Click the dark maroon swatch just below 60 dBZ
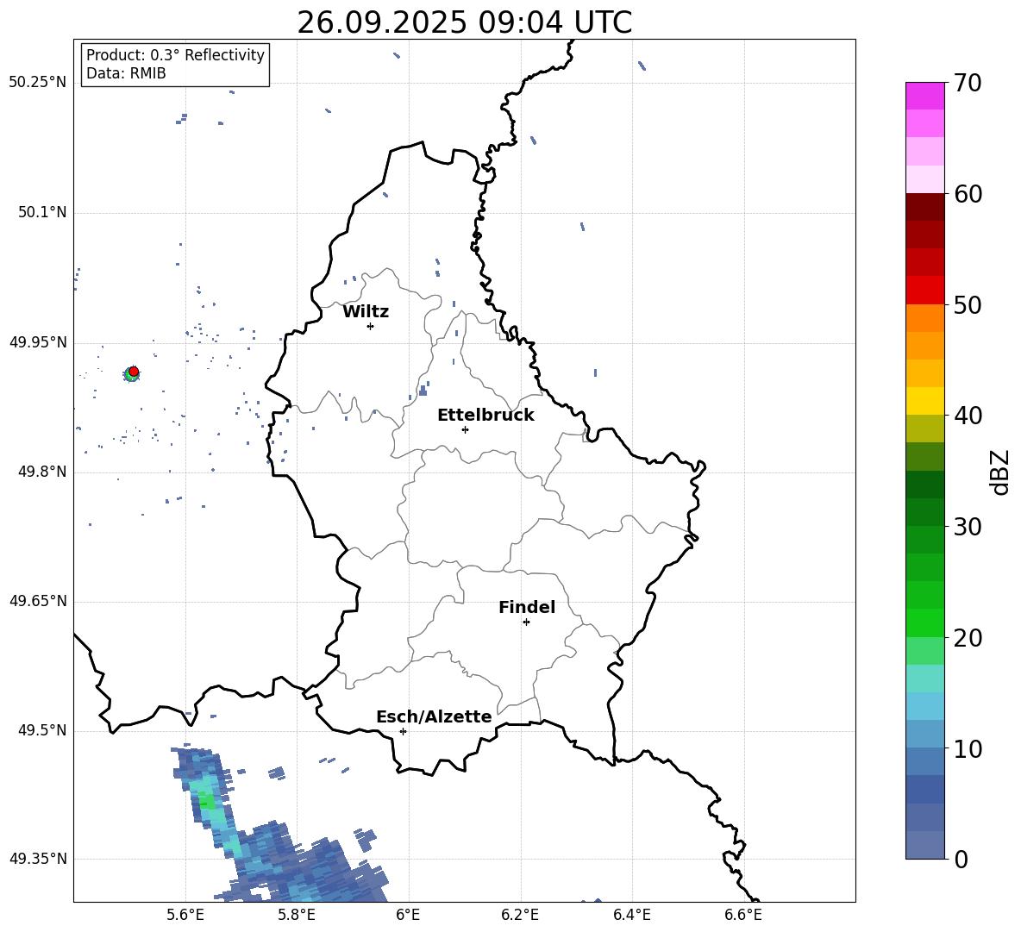Viewport: 1021px width, 932px height. coord(924,207)
